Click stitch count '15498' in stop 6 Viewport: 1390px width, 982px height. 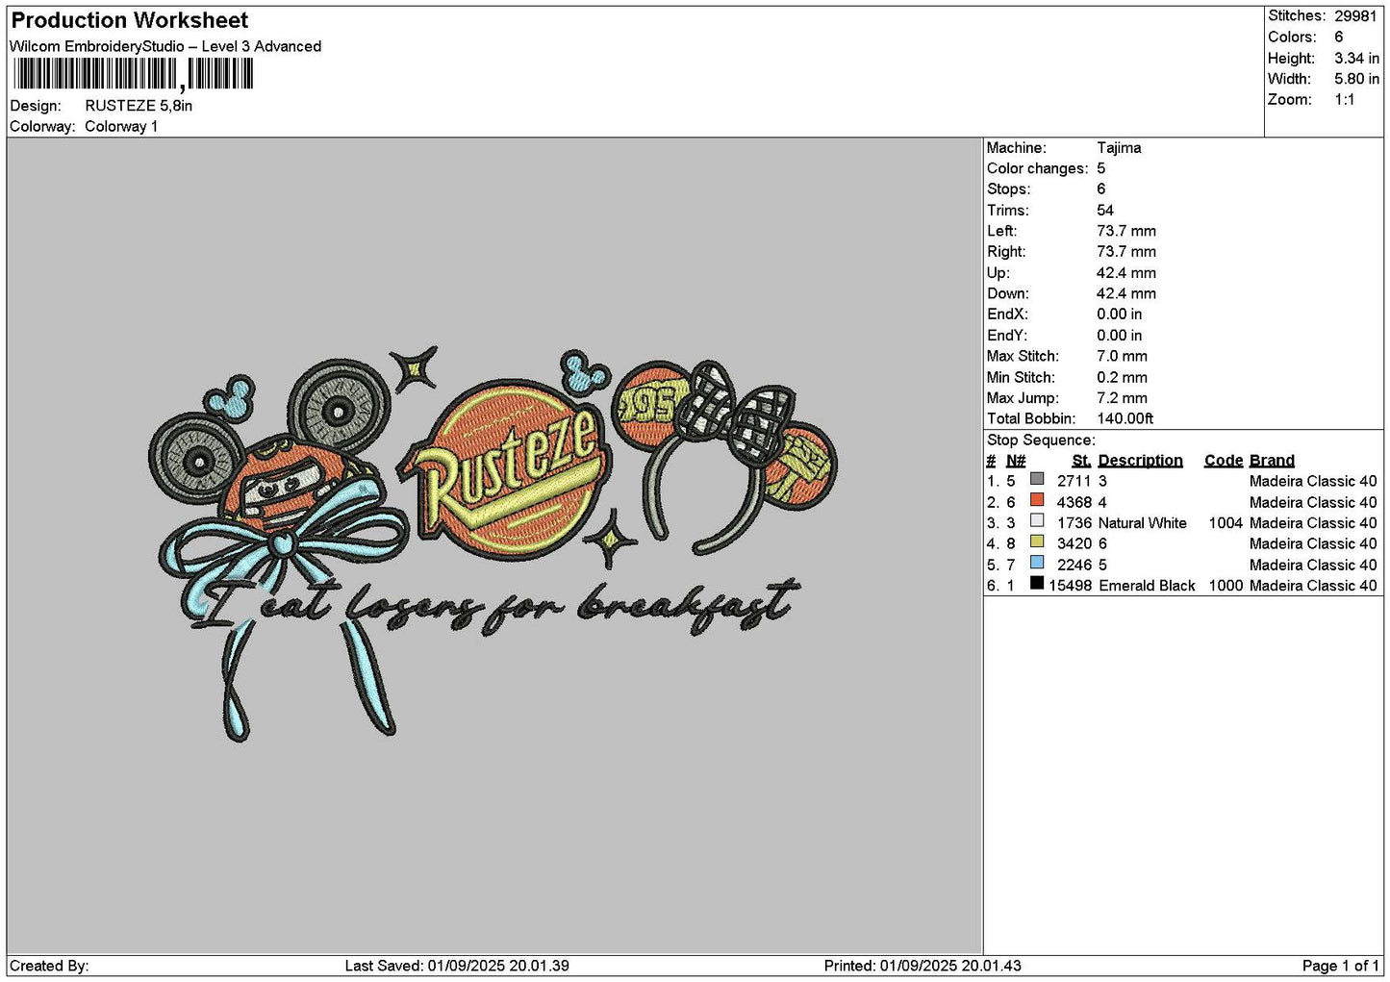point(1070,586)
